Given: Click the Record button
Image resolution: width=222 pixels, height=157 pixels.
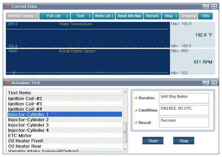Looking at the screenshot, I should [152, 16].
